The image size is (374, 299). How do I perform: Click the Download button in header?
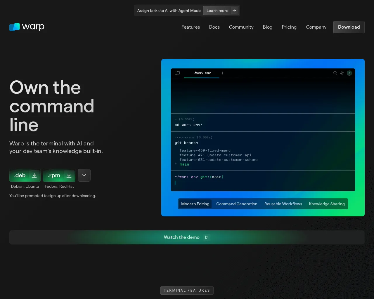[349, 27]
